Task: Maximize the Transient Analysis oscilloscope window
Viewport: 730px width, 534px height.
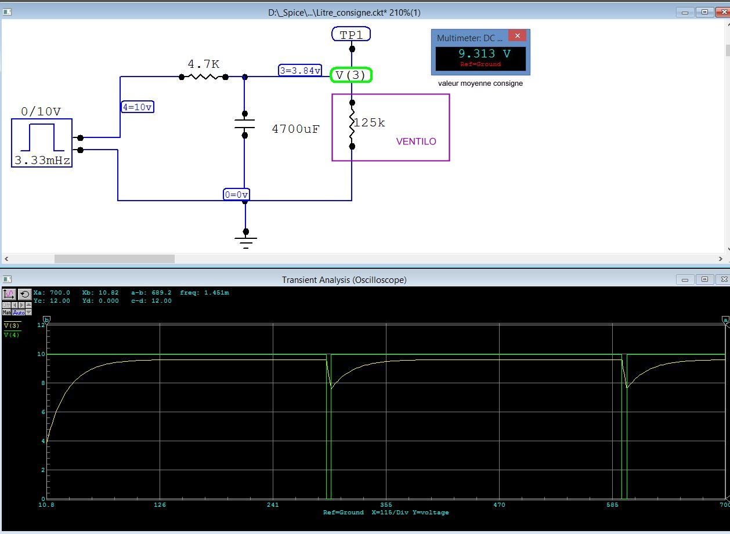Action: tap(704, 279)
